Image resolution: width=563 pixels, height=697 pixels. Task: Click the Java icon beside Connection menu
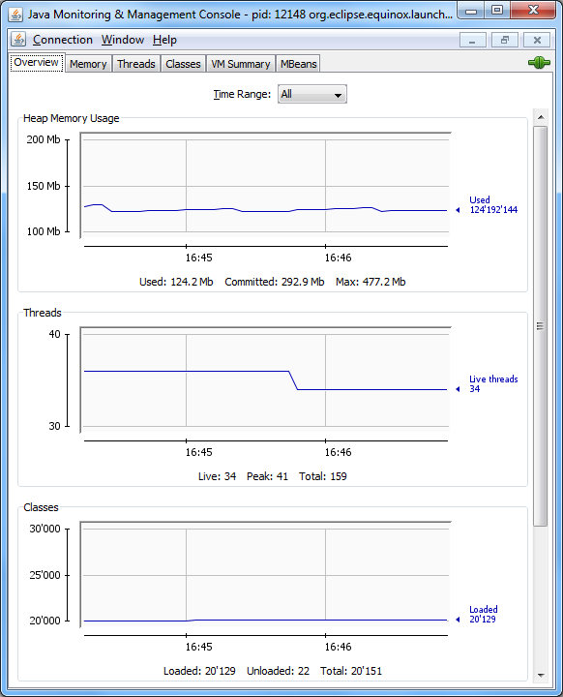click(x=18, y=40)
